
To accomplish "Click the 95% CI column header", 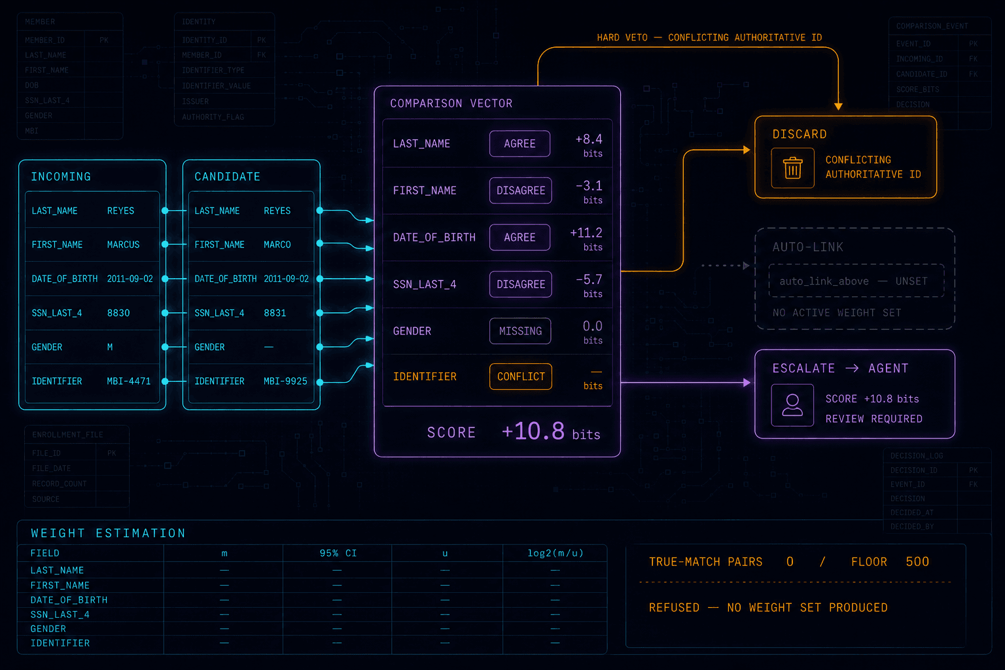I will point(338,554).
